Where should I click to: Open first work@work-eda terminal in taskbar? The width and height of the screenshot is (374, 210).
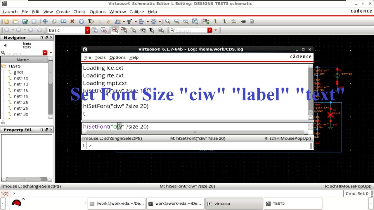click(x=117, y=204)
